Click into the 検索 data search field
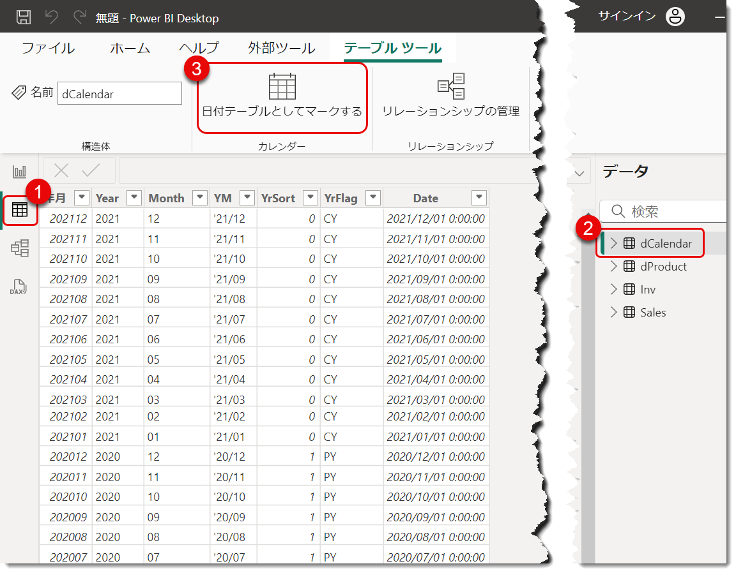This screenshot has height=573, width=736. click(663, 211)
